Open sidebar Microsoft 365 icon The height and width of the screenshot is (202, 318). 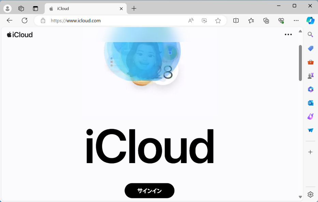coord(310,89)
